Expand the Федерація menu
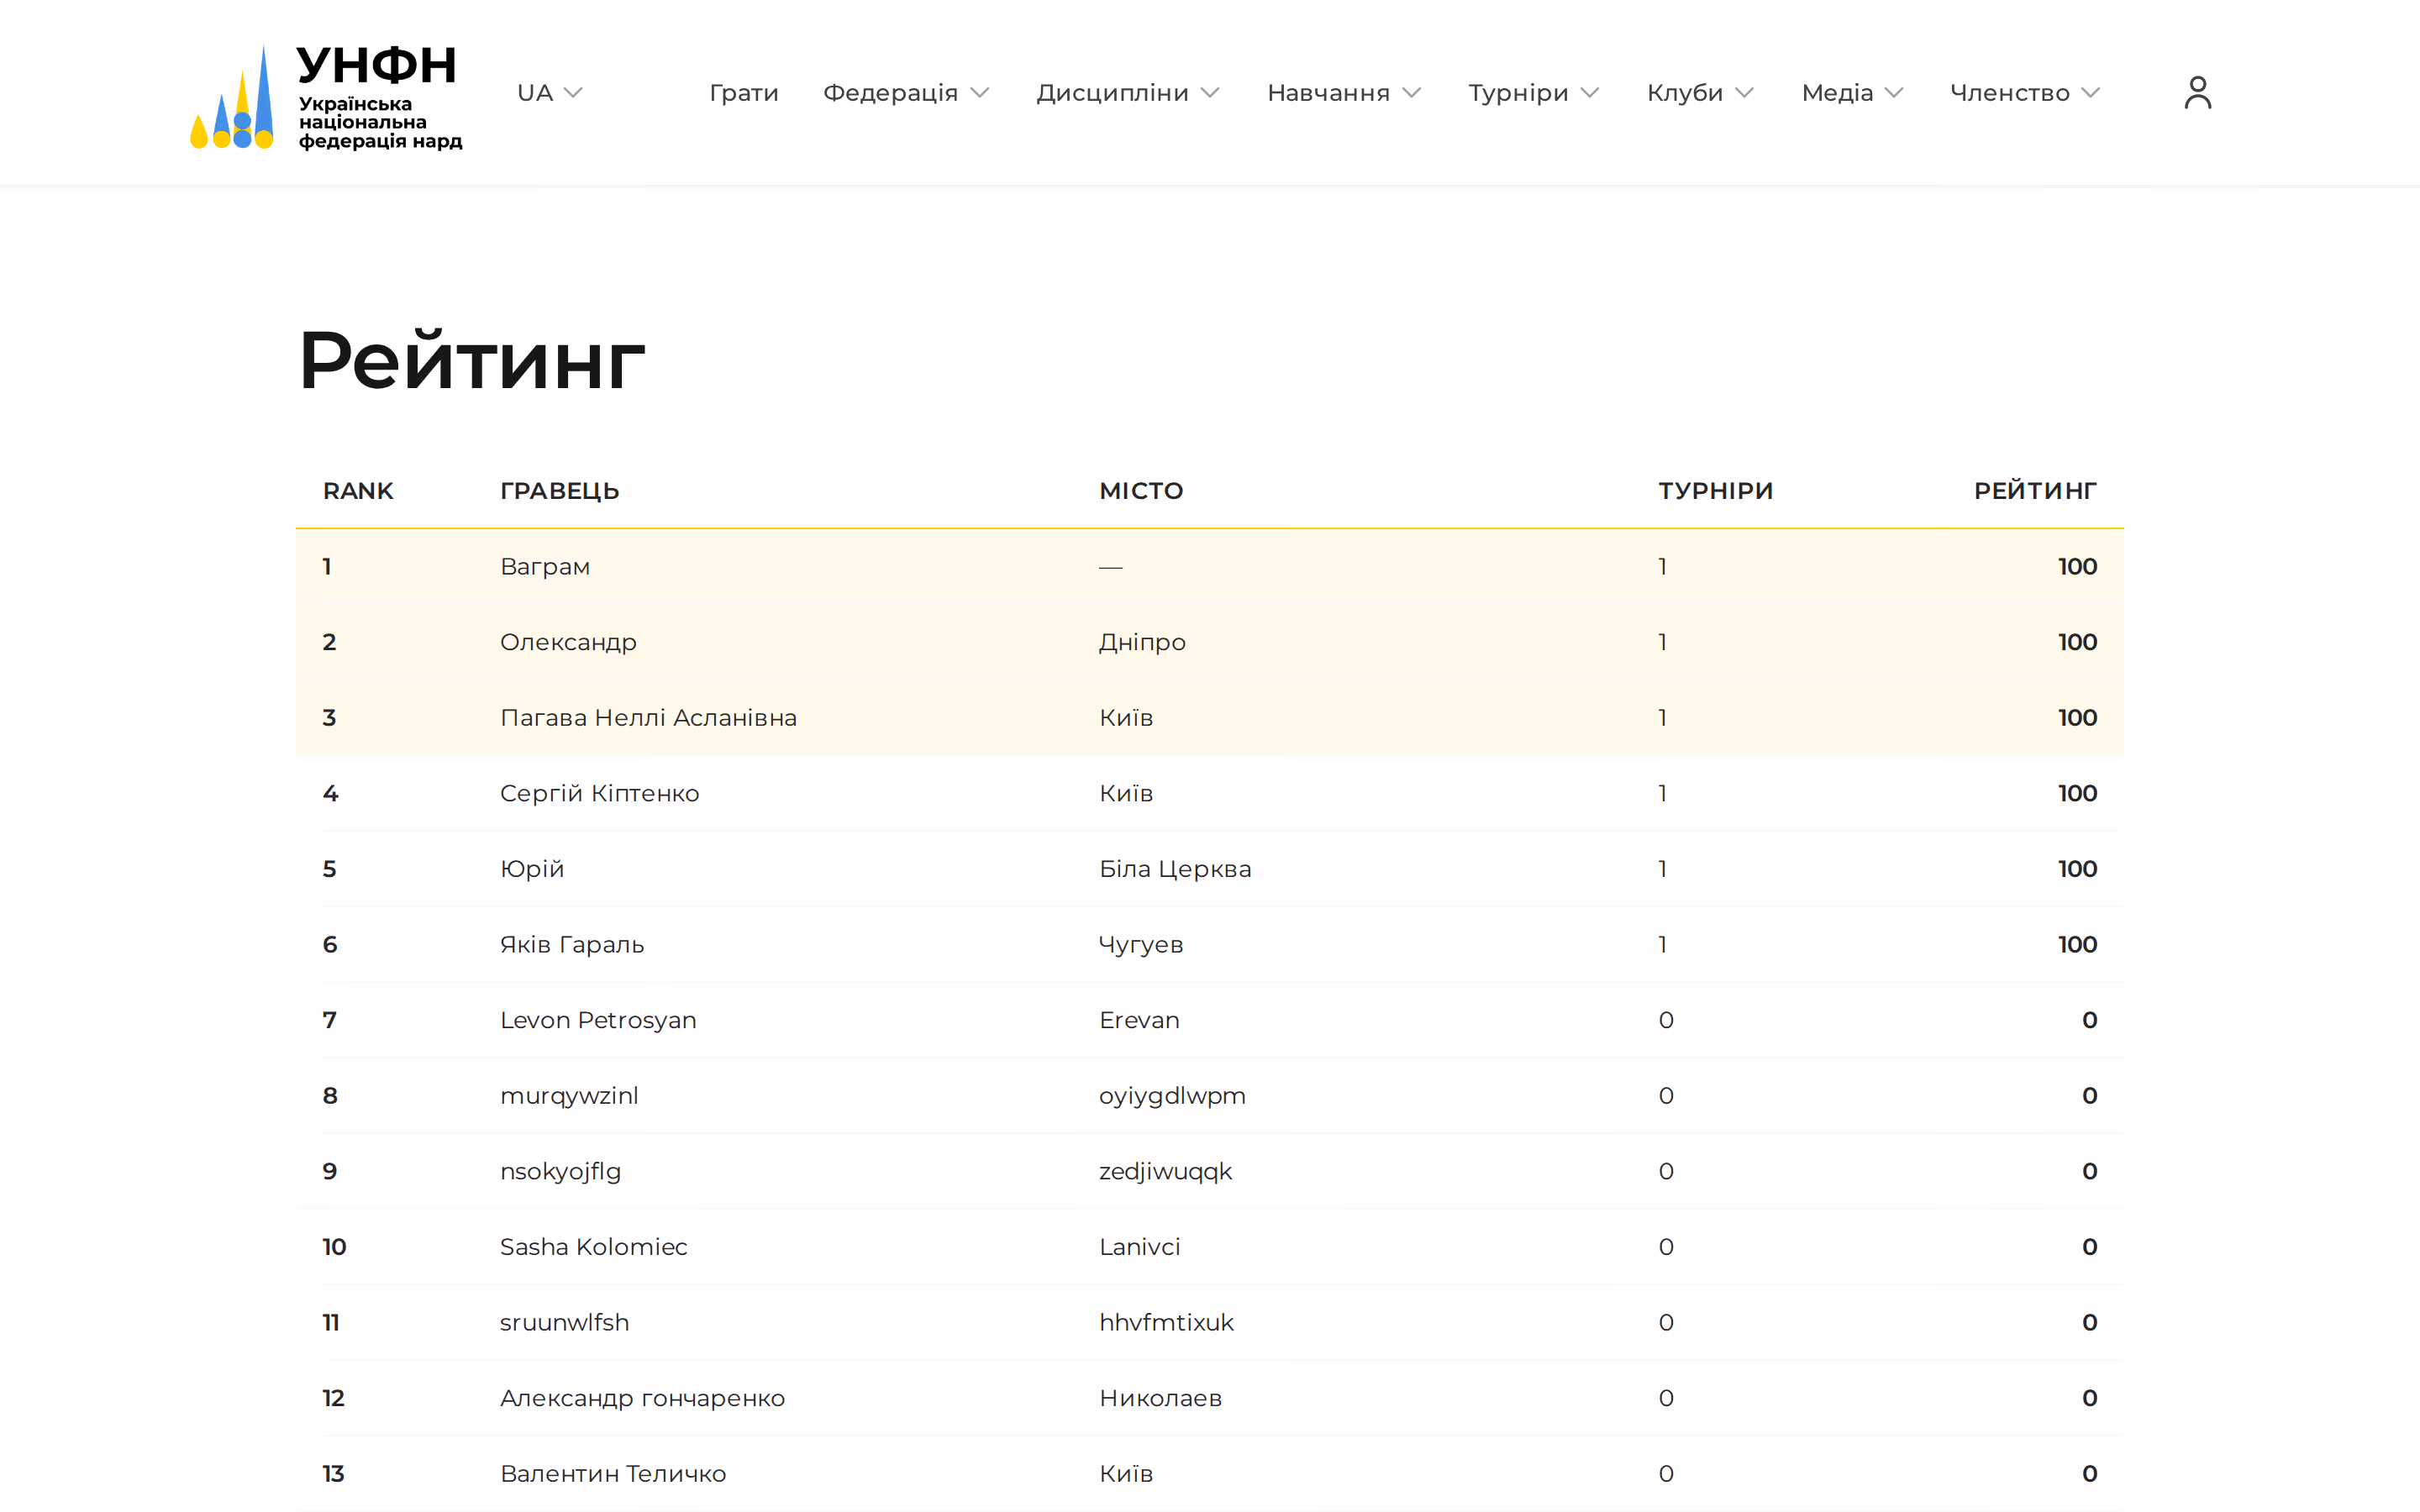The height and width of the screenshot is (1512, 2420). 906,93
